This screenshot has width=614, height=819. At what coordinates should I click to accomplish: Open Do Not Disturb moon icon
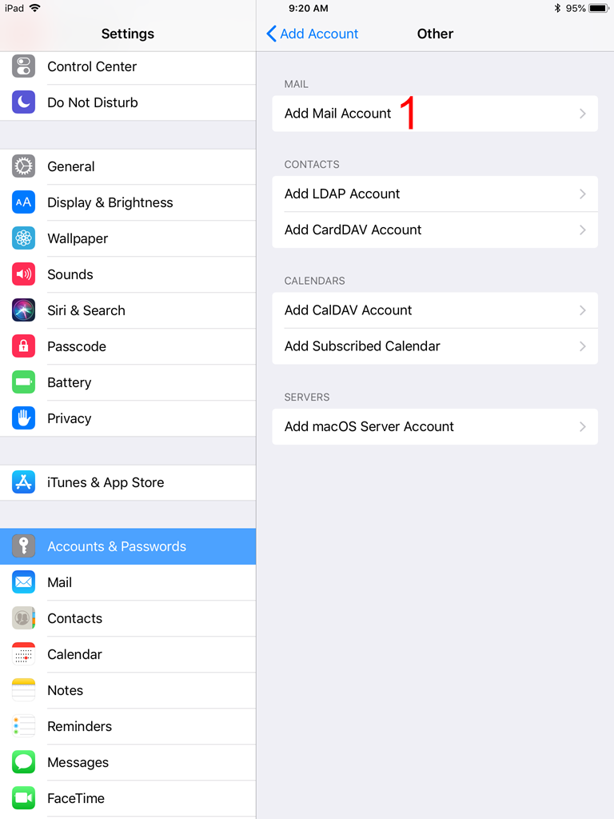coord(23,102)
